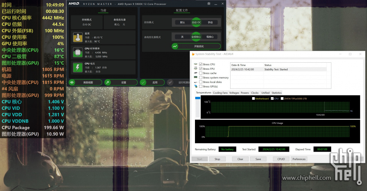Viewport: 367px width, 191px height.
Task: Click the AMD logo in Ryzen Master
Action: click(74, 4)
